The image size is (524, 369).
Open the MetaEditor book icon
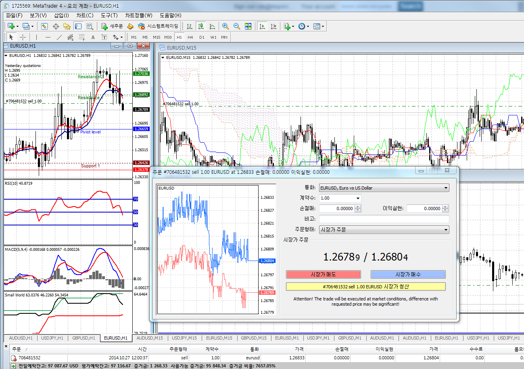point(130,26)
